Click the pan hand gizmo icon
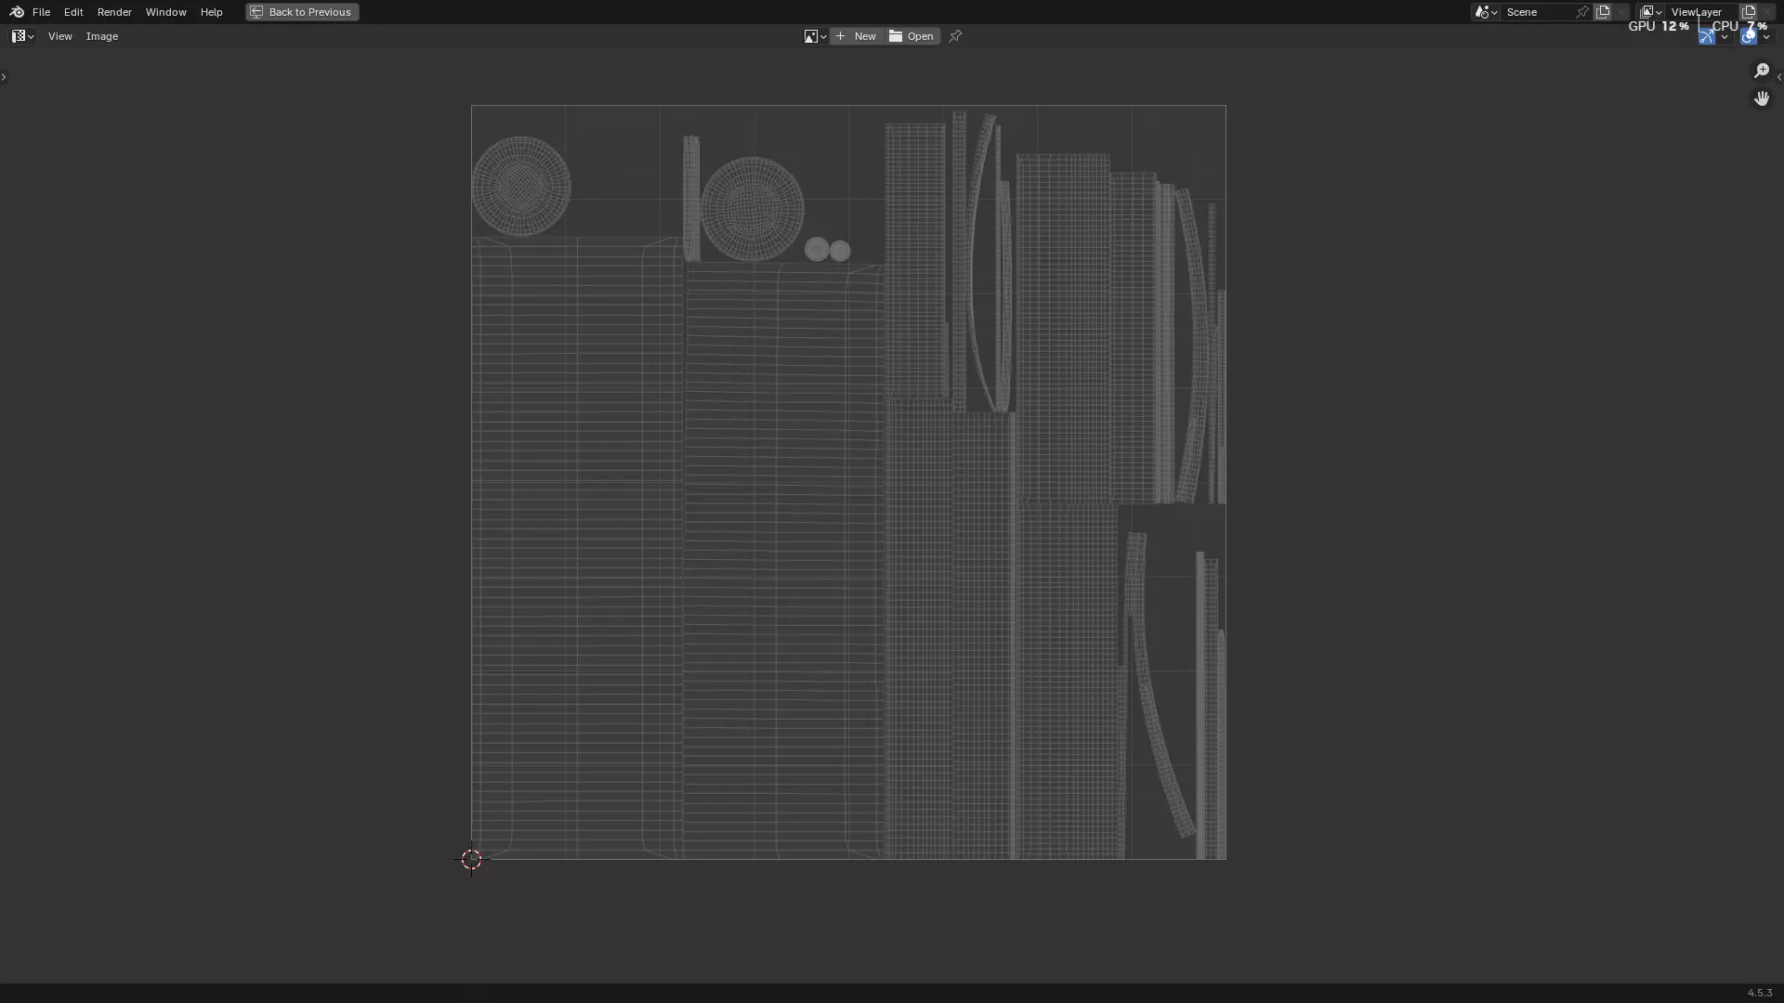 (x=1762, y=98)
